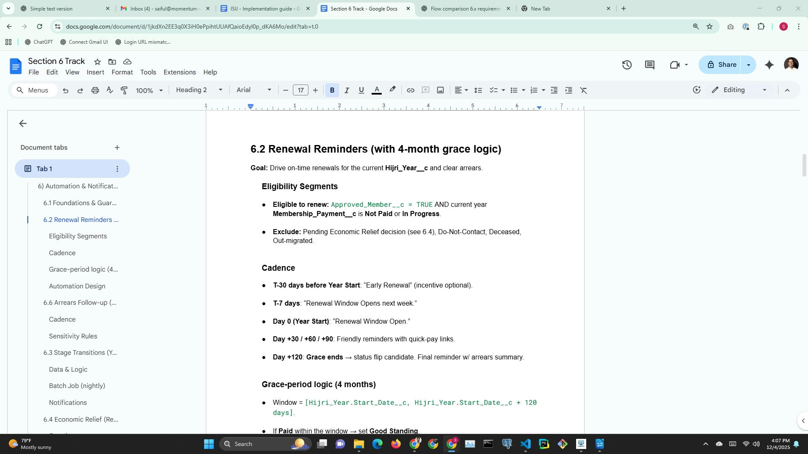Image resolution: width=808 pixels, height=454 pixels.
Task: Click the font size input field
Action: pyautogui.click(x=300, y=90)
